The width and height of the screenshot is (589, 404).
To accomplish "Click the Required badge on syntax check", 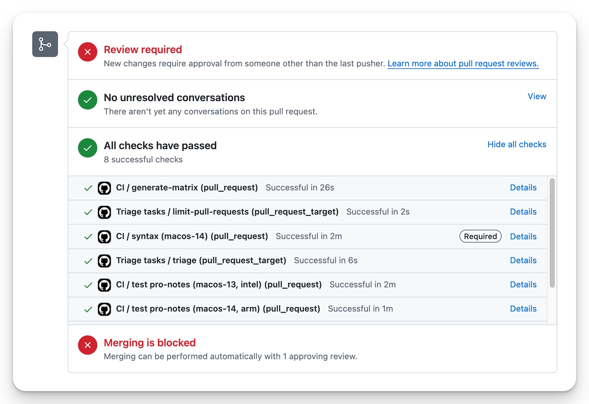I will [480, 236].
